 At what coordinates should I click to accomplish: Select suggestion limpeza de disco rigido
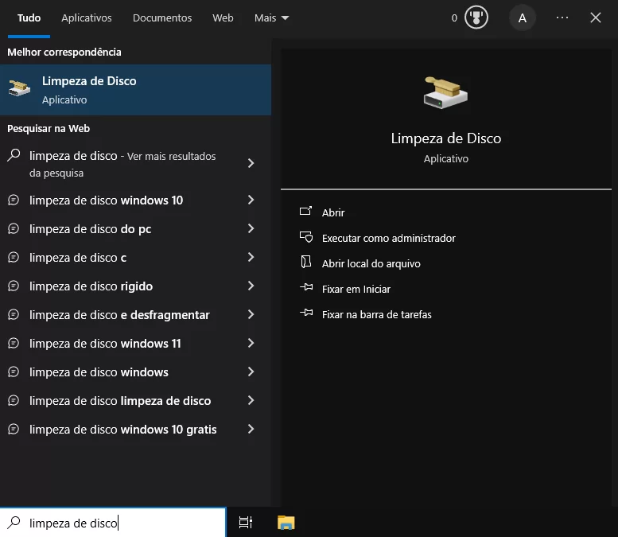pyautogui.click(x=135, y=286)
